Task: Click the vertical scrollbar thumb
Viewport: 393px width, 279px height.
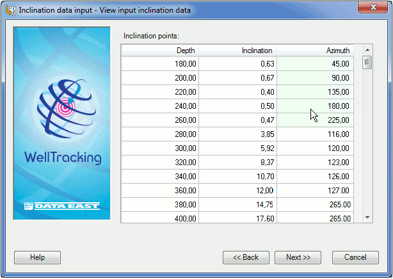Action: tap(367, 62)
